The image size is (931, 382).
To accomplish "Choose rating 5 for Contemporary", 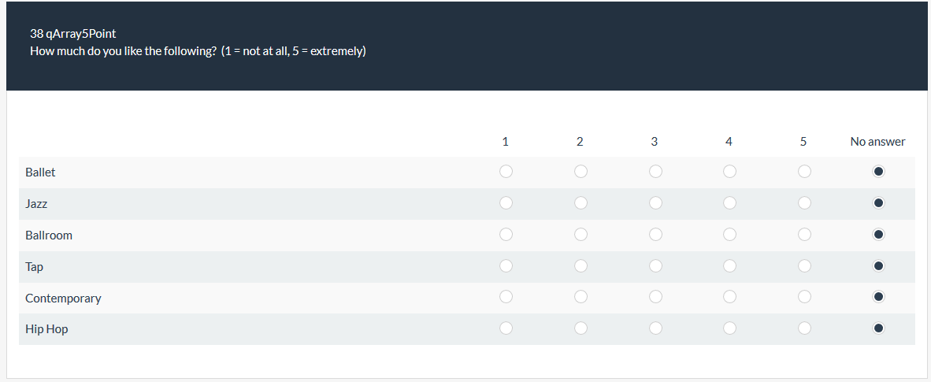I will click(804, 297).
